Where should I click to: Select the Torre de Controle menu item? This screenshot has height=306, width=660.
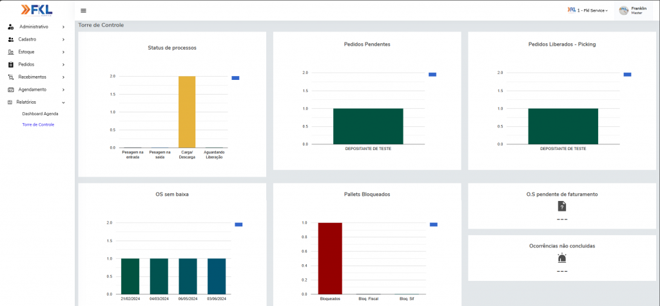pyautogui.click(x=38, y=124)
